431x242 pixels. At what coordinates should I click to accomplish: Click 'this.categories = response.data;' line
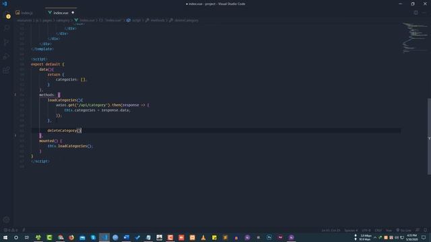(97, 110)
